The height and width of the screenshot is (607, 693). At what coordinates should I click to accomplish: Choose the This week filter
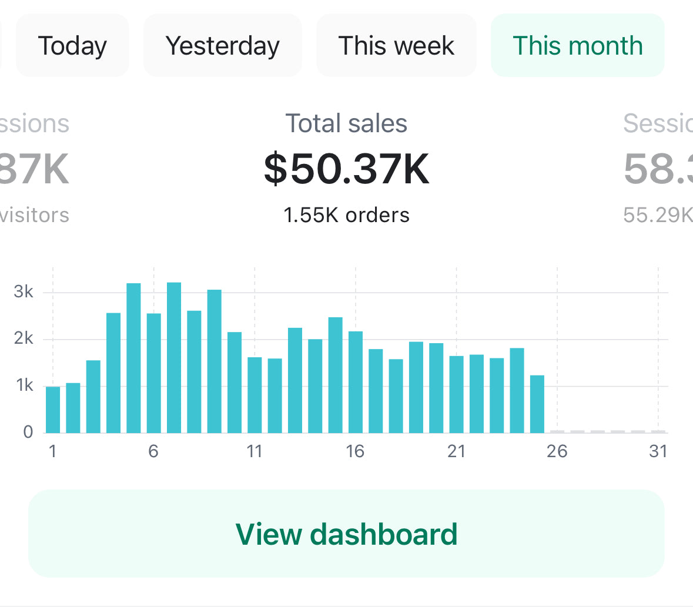coord(396,46)
